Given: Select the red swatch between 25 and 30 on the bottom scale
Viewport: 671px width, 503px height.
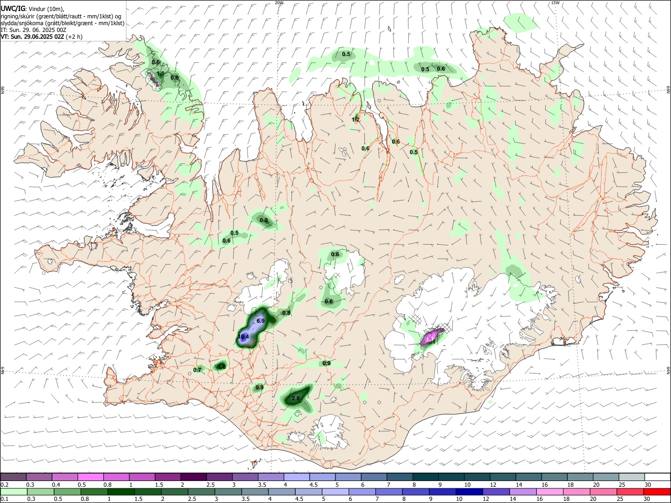Looking at the screenshot, I should pos(631,492).
